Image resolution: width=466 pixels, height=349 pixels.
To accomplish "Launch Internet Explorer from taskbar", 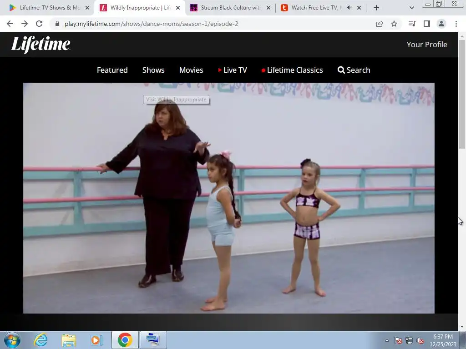I will tap(41, 340).
